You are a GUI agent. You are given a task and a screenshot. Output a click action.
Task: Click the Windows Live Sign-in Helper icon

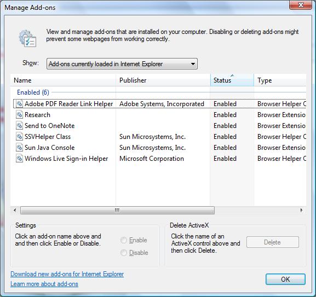(x=19, y=159)
